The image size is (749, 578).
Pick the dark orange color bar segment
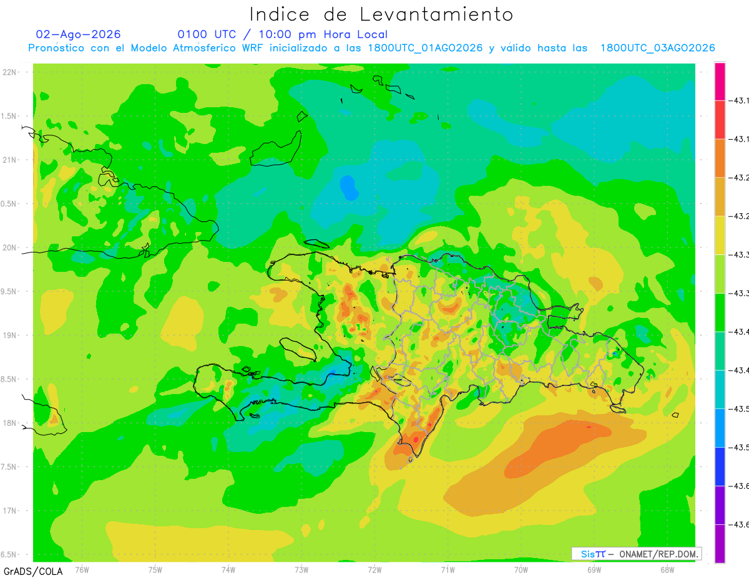[720, 158]
